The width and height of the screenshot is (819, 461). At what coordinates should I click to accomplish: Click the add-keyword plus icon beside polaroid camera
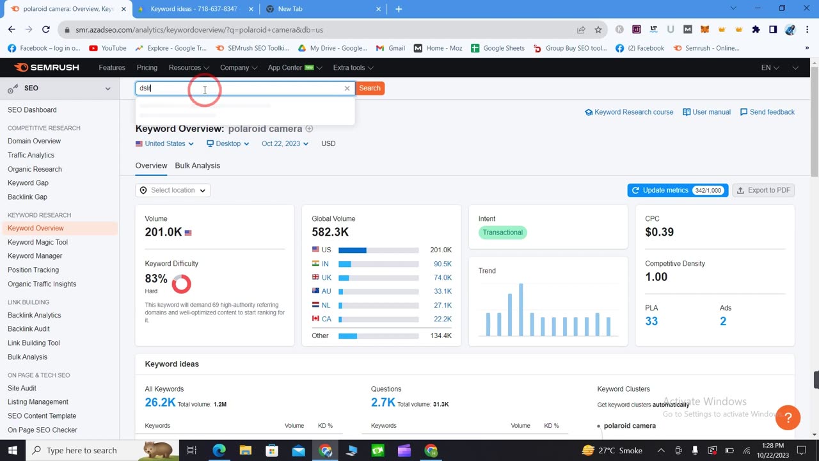tap(309, 129)
